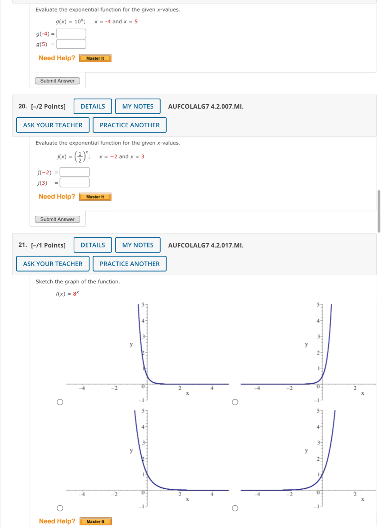The image size is (383, 528).
Task: Submit the answer for problem 20
Action: (x=58, y=219)
